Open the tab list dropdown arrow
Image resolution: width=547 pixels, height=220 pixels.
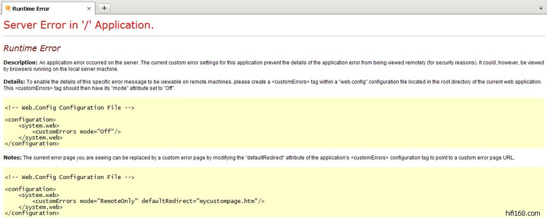(x=540, y=8)
